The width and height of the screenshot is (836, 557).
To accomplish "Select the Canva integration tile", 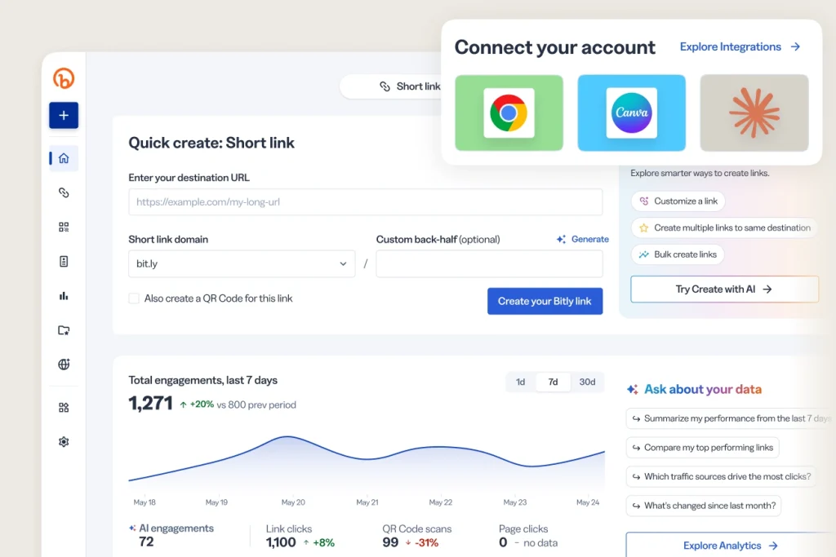I will click(631, 113).
